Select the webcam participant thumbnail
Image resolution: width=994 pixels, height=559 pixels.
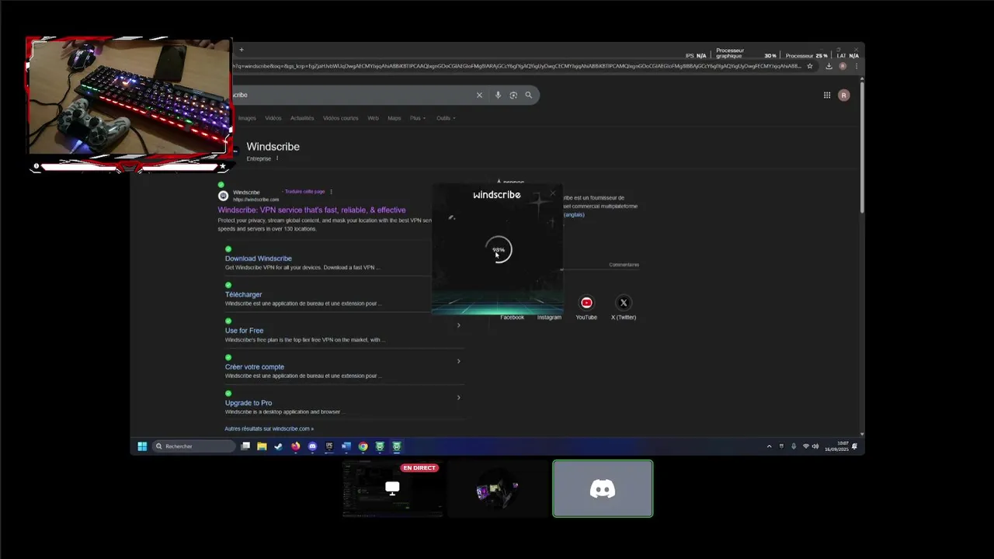click(498, 488)
